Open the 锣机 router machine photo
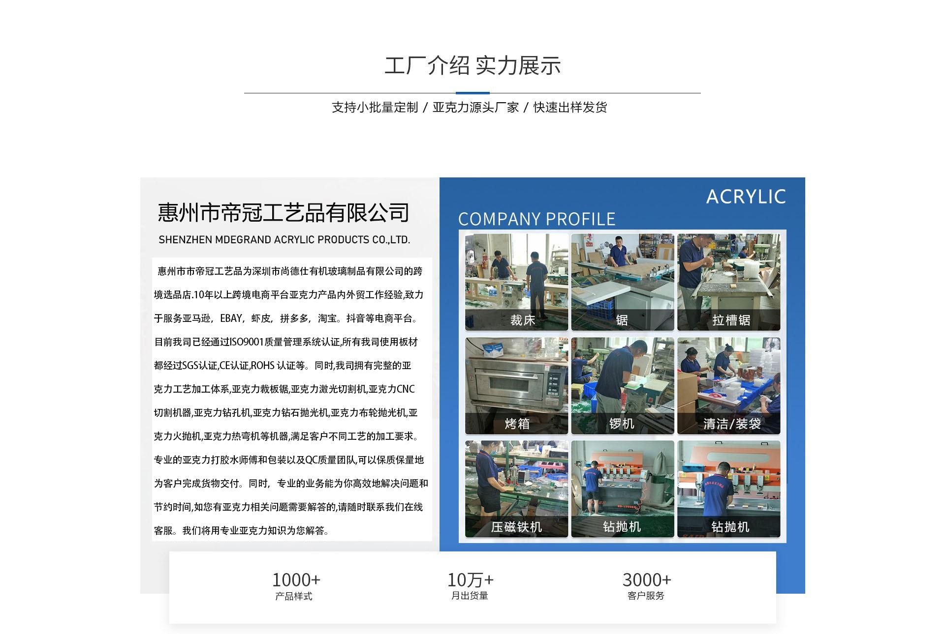 click(622, 385)
